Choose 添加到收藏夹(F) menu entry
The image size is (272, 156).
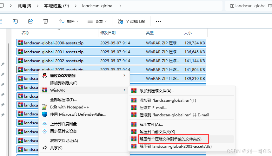click(84, 83)
